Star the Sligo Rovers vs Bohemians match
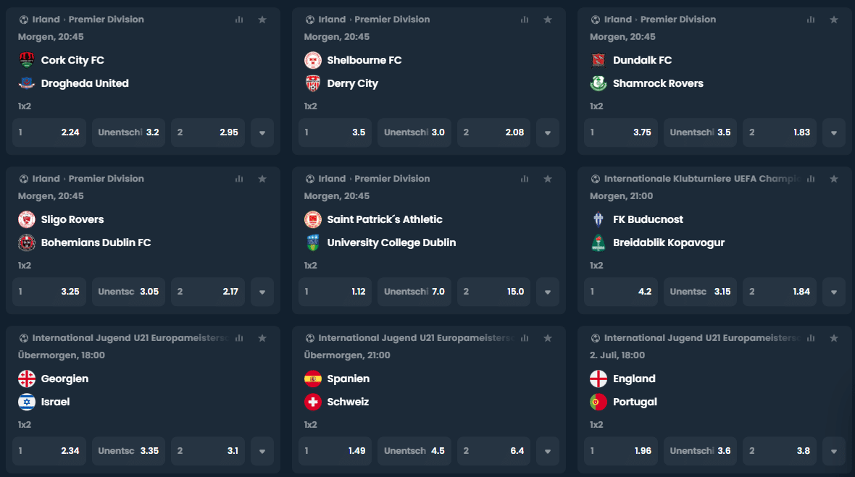This screenshot has width=855, height=477. pos(262,179)
